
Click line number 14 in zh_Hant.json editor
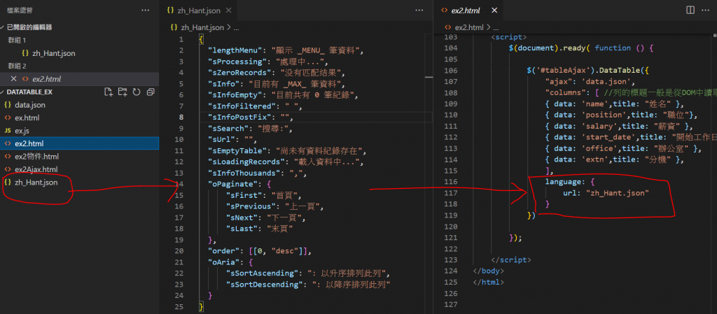[x=179, y=185]
